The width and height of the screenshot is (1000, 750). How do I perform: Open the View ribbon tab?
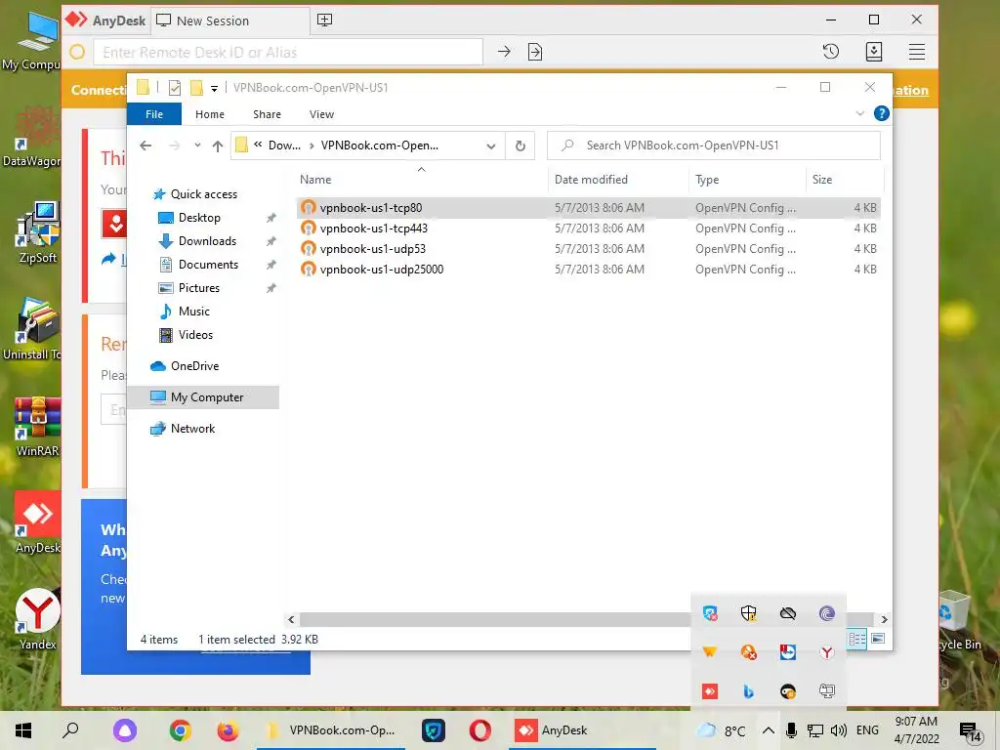[321, 114]
